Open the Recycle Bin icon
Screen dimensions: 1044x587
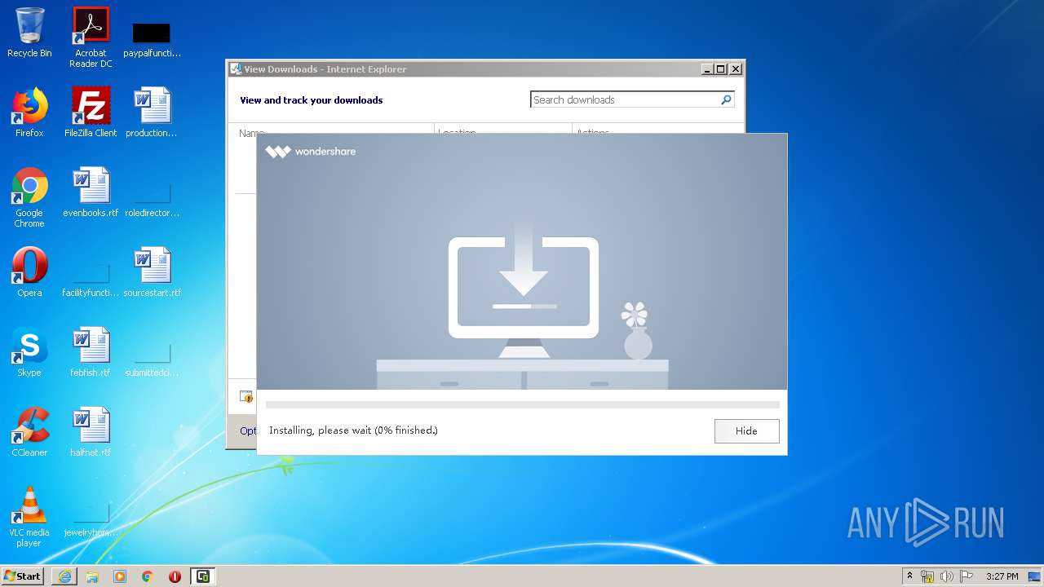29,33
